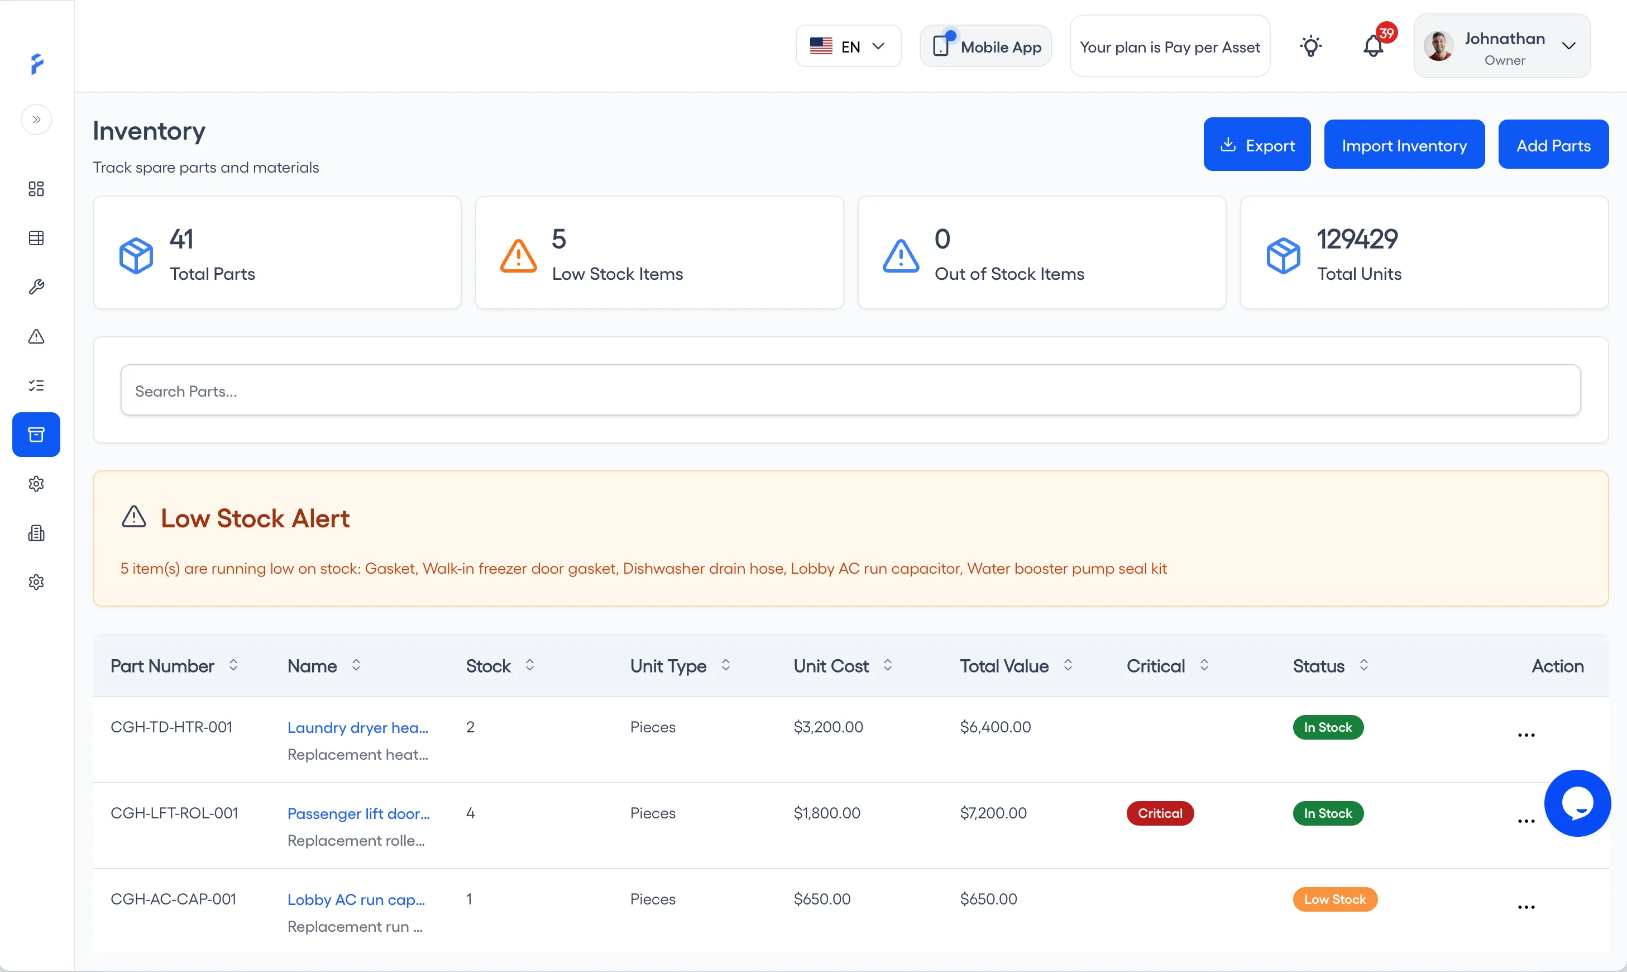
Task: Open the warning triangle icon in sidebar
Action: click(x=37, y=336)
